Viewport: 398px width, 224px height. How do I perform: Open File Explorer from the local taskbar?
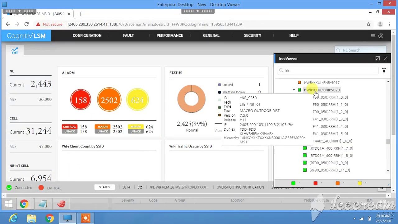31,218
